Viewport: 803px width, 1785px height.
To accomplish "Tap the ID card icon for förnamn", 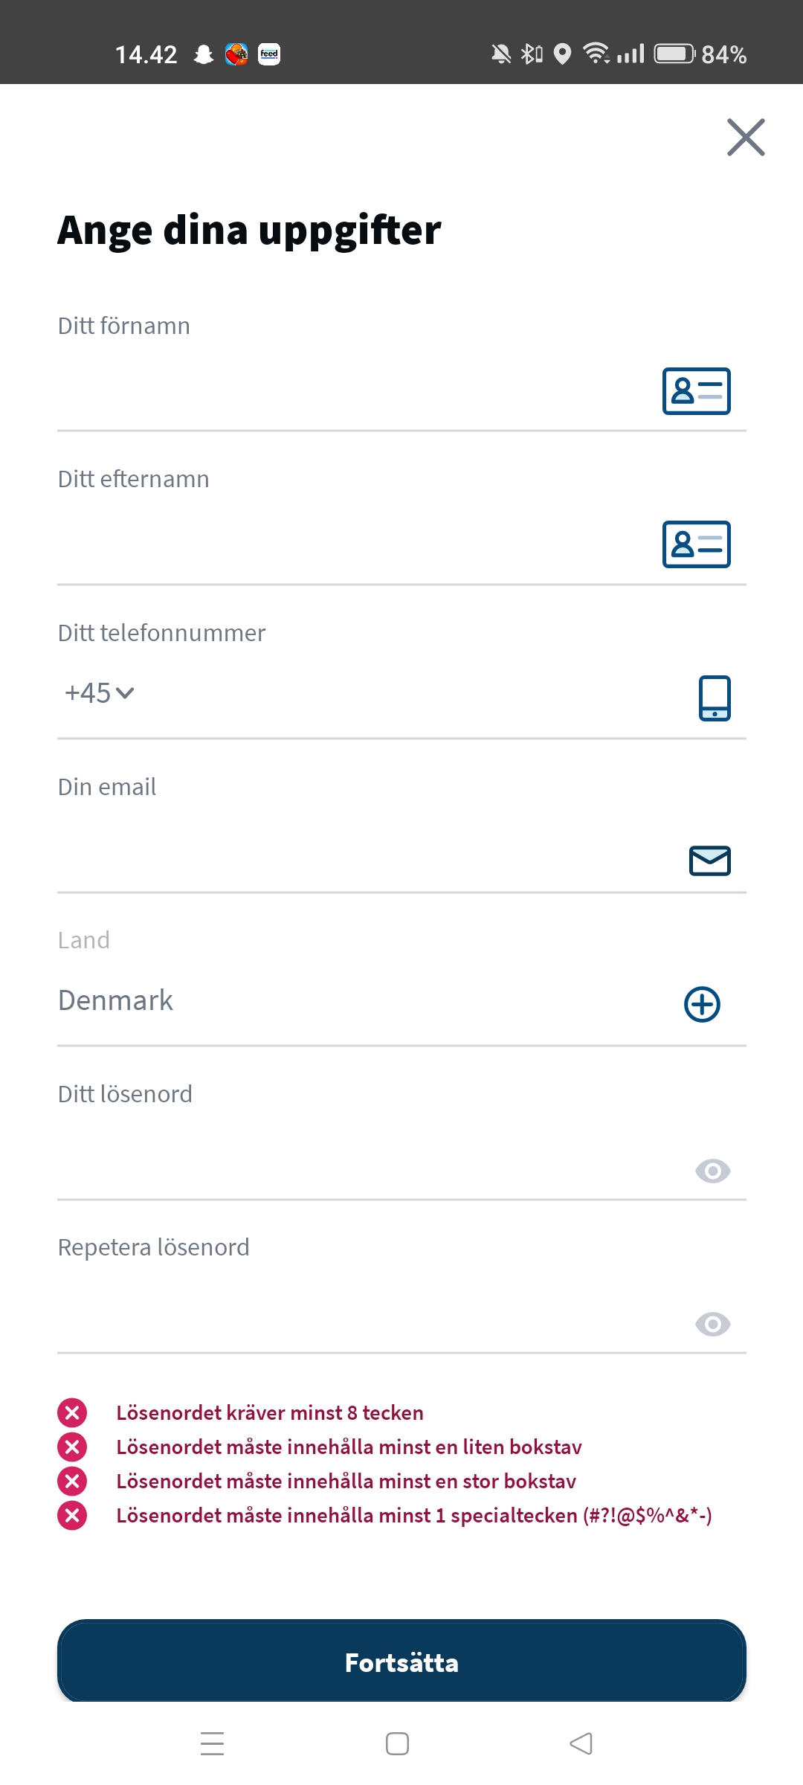I will [x=696, y=391].
